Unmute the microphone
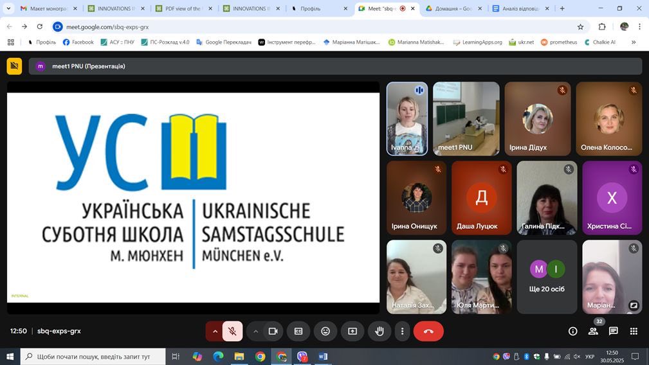Screen dimensions: 649x365 (232, 331)
